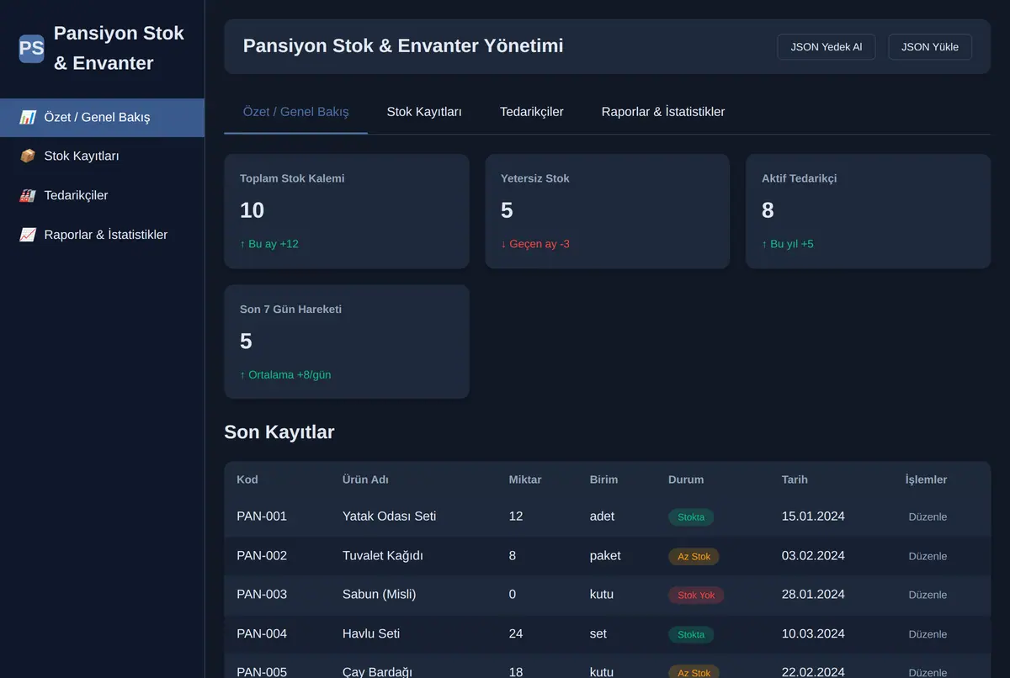
Task: Click the date 03.02.2024
Action: coord(813,556)
